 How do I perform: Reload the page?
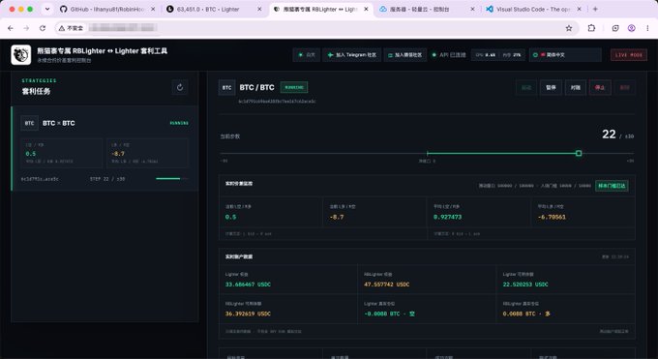(x=43, y=28)
